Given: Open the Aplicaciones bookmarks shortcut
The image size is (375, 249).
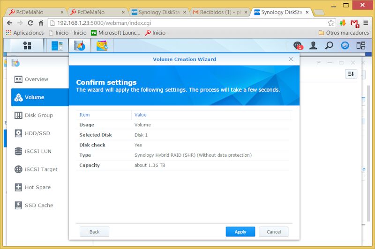Looking at the screenshot, I should click(25, 33).
